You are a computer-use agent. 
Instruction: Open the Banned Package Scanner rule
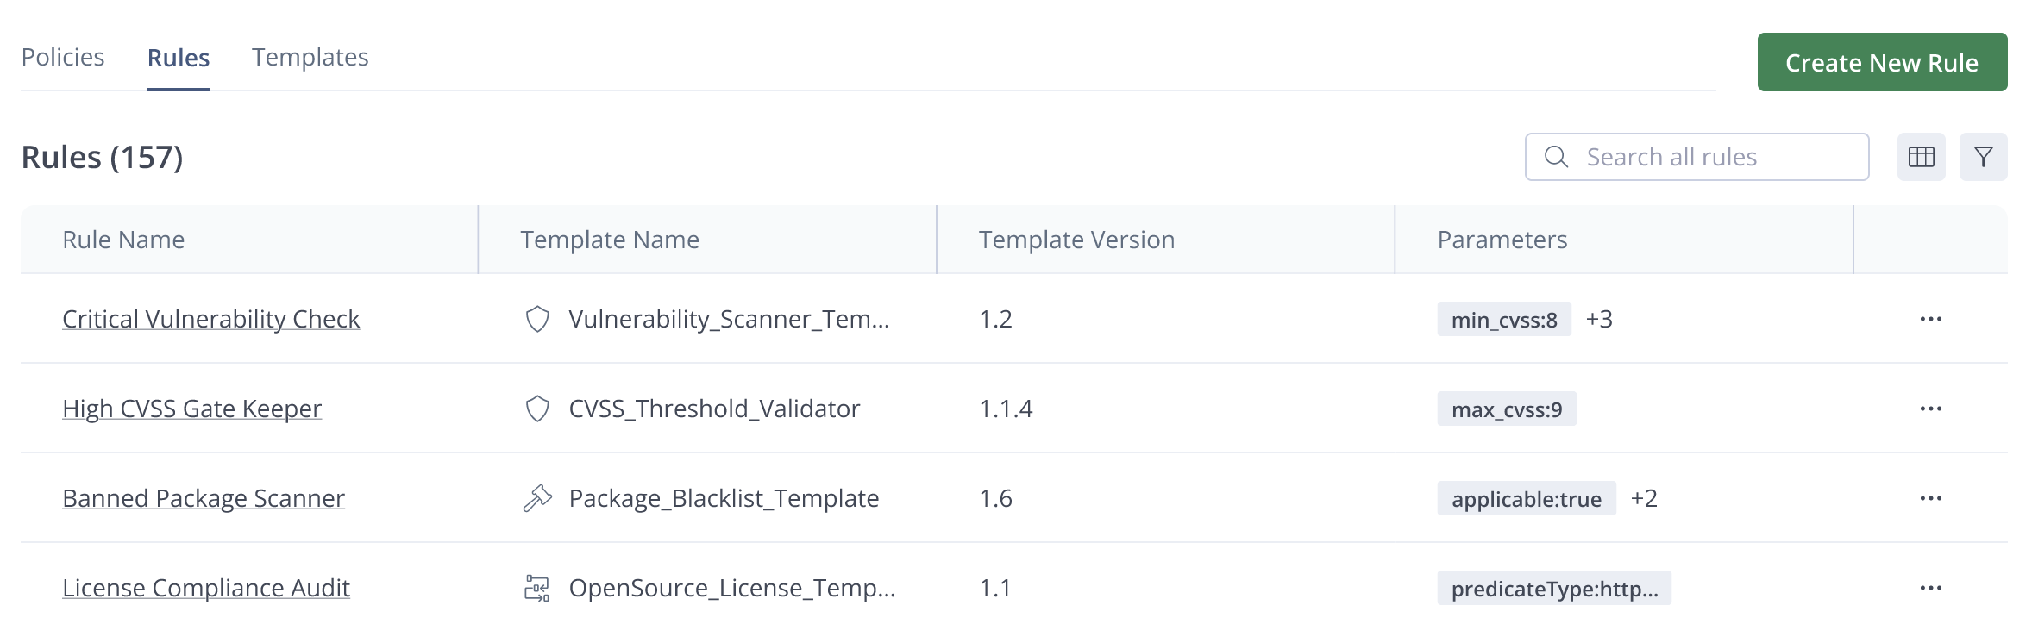coord(204,498)
